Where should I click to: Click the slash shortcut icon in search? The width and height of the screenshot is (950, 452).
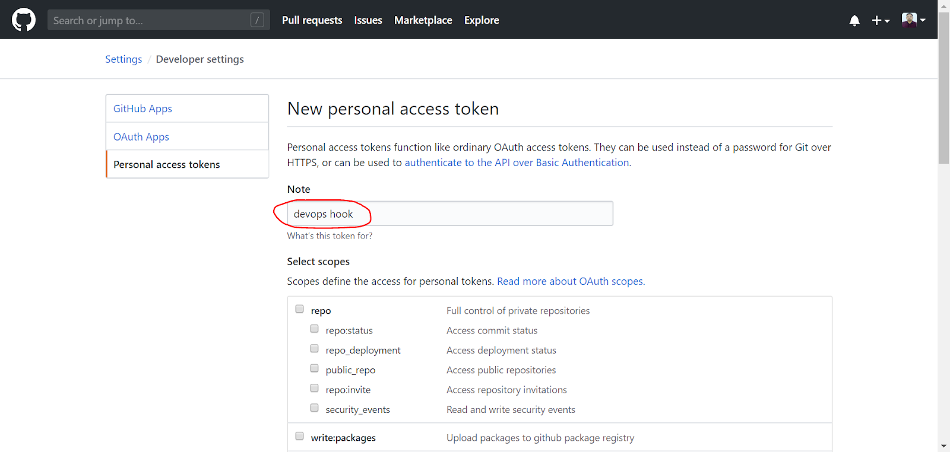pyautogui.click(x=257, y=20)
